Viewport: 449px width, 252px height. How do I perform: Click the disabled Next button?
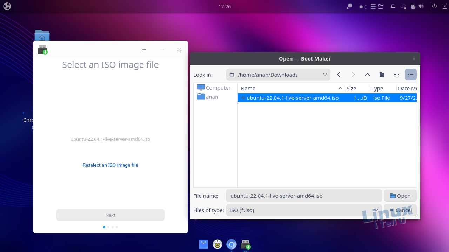coord(110,215)
